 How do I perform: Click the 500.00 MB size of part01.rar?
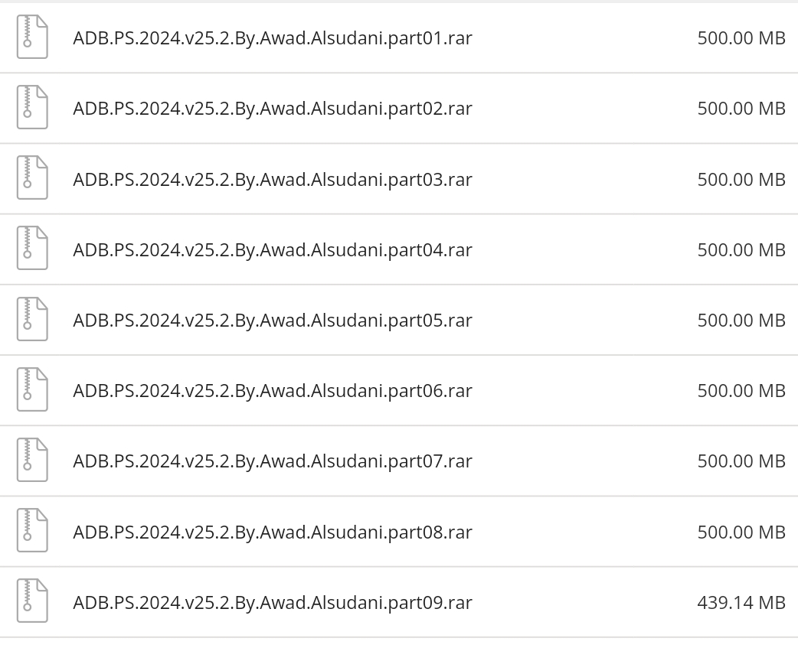pyautogui.click(x=741, y=37)
